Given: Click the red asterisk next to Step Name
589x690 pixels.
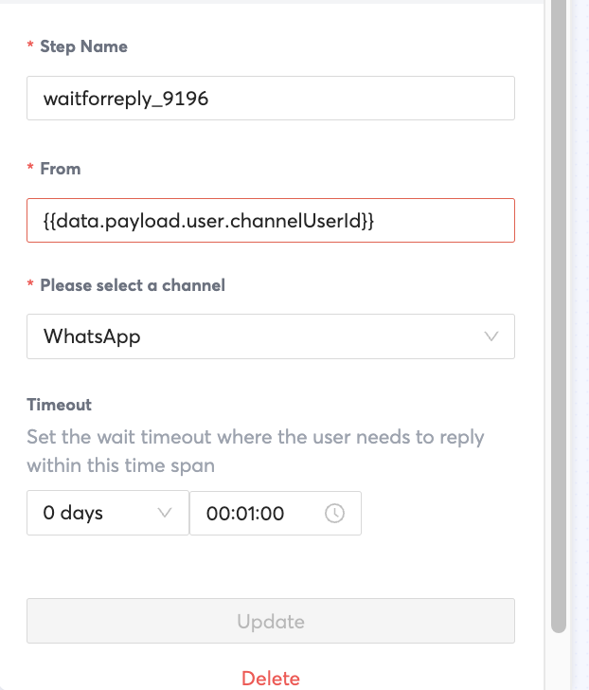Looking at the screenshot, I should click(x=30, y=46).
